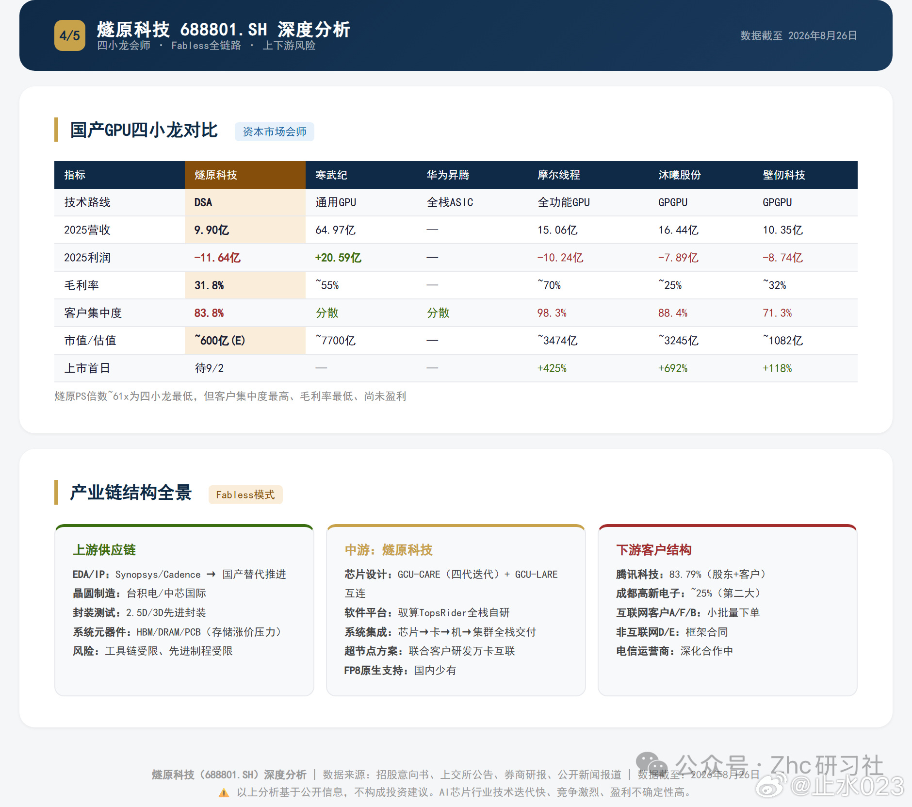Click the -7.89亿 profit value
This screenshot has width=912, height=807.
click(x=678, y=258)
